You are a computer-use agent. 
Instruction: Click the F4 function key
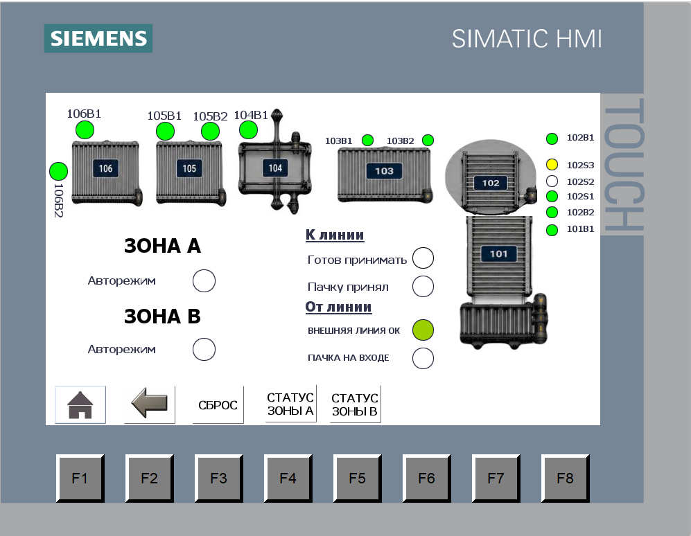click(288, 479)
